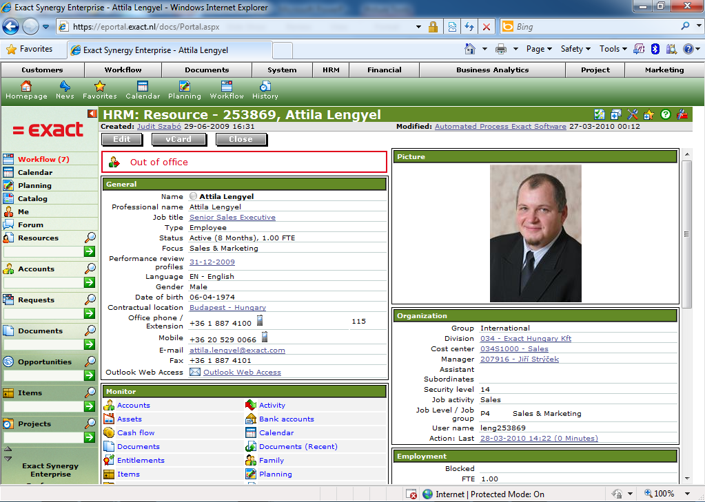The width and height of the screenshot is (705, 502).
Task: Click the radio indicator beside Attila Lengyel
Action: click(194, 196)
